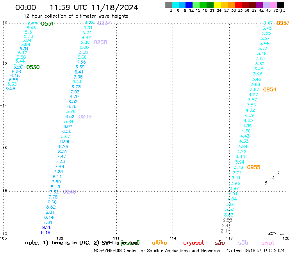Click the wave height value 6.24
This screenshot has width=289, height=254.
click(x=11, y=88)
